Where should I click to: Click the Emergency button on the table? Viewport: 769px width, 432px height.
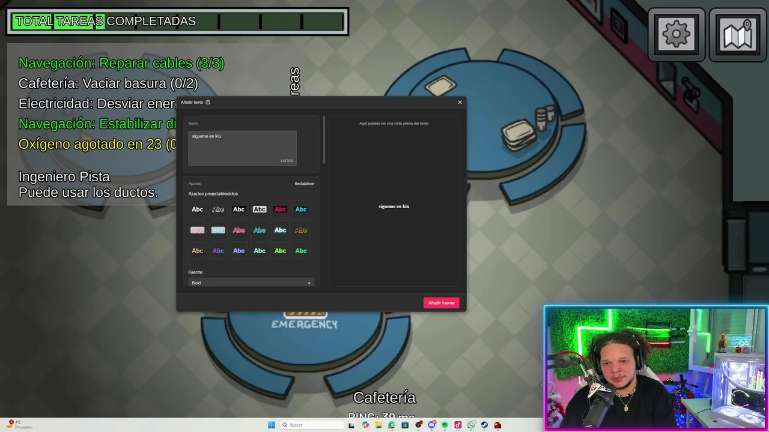point(305,319)
